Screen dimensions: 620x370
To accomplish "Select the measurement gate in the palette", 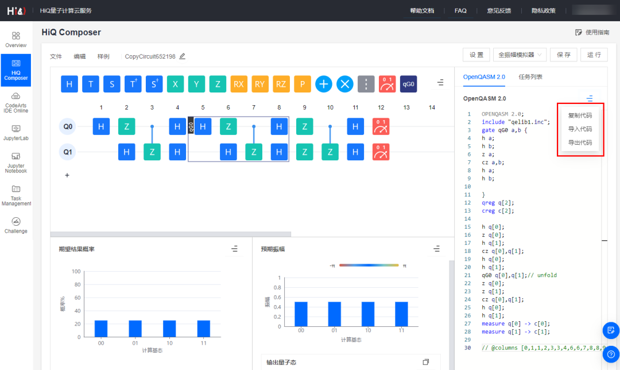I will point(387,84).
